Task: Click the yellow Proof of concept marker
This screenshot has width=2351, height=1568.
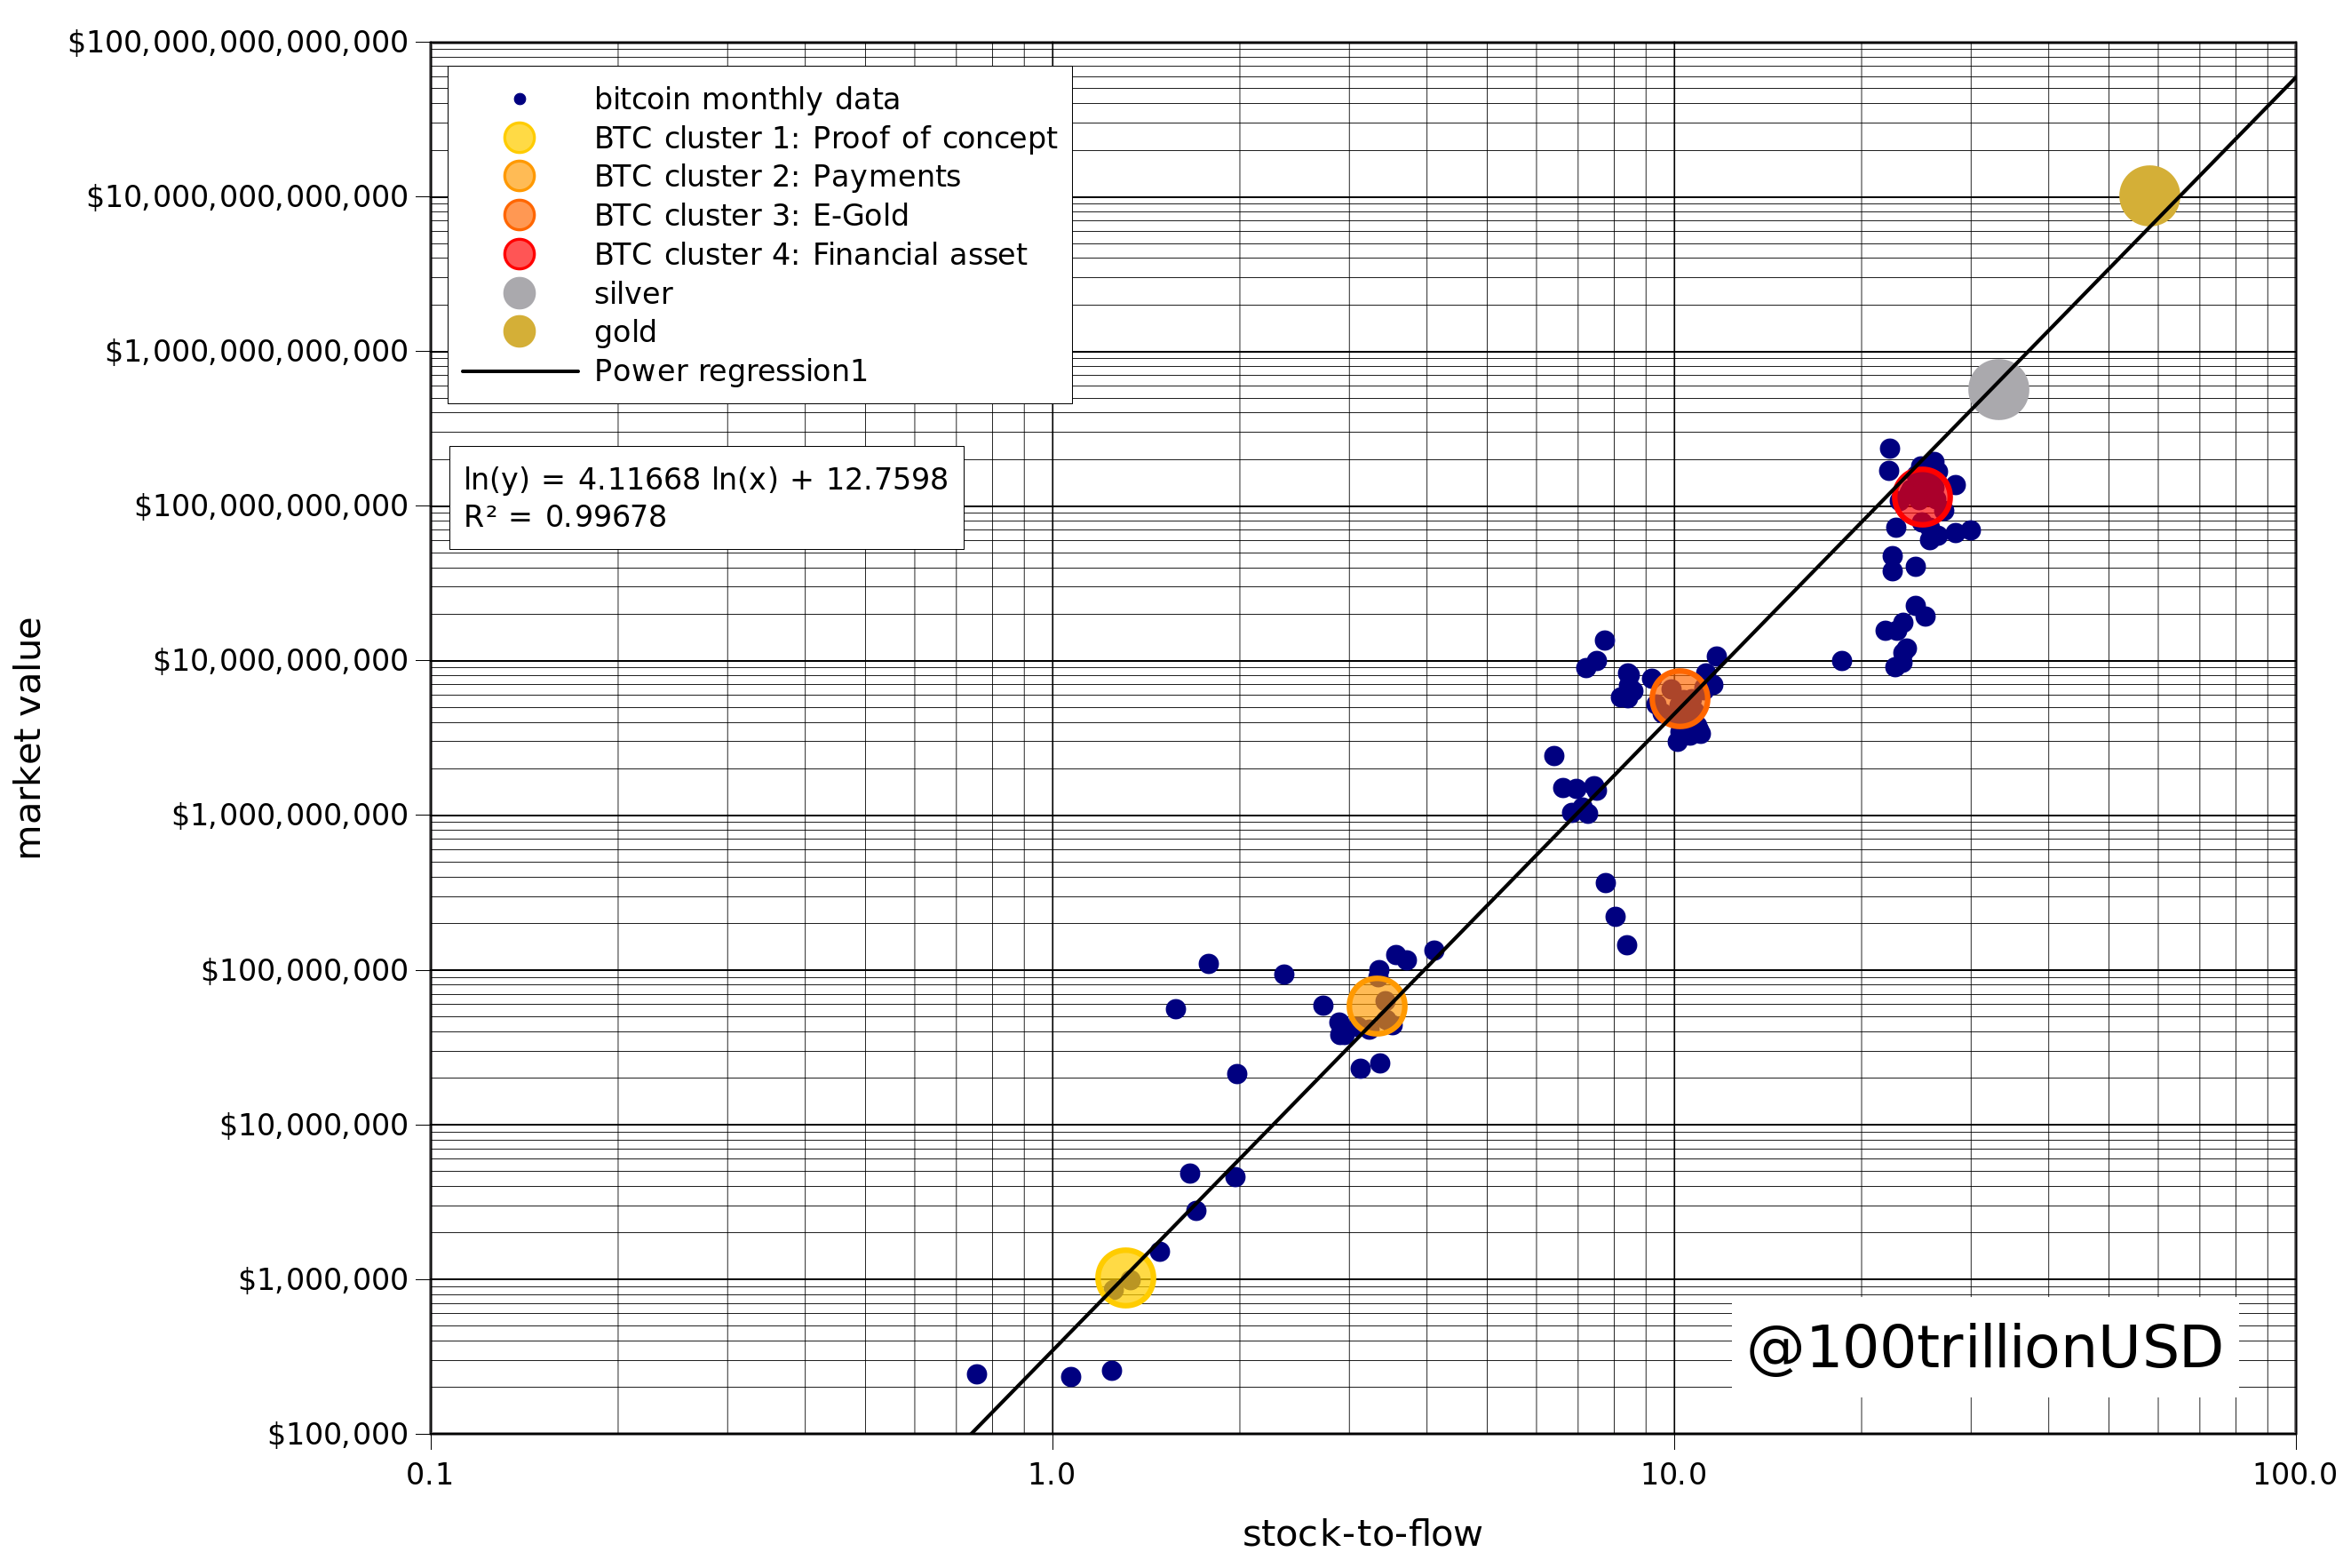Action: click(1124, 1277)
